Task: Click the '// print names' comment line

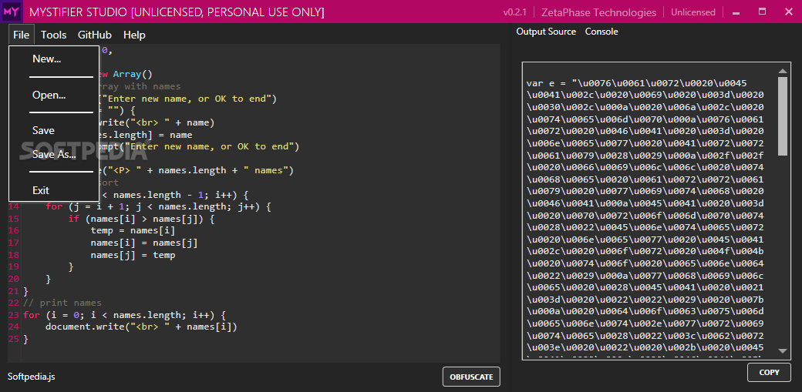Action: tap(62, 303)
